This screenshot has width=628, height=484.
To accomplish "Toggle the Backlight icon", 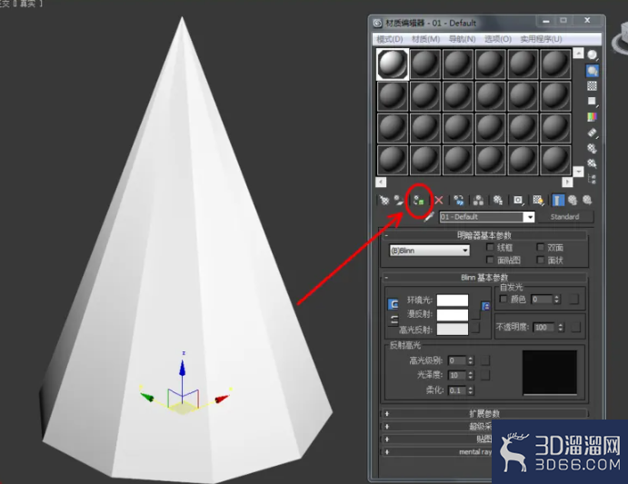I will point(593,71).
